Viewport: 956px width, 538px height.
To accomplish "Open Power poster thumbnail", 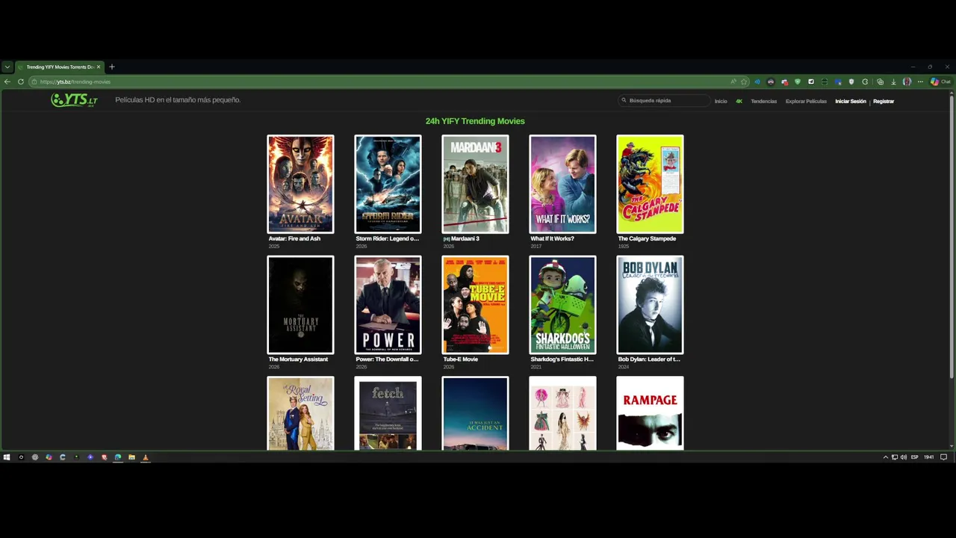I will point(388,305).
